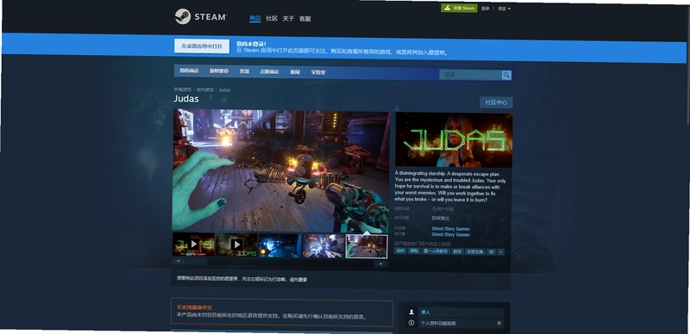
Task: Open the 实验室 tab
Action: tap(318, 72)
